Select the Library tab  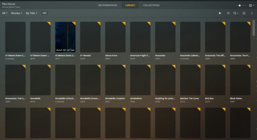pyautogui.click(x=130, y=5)
